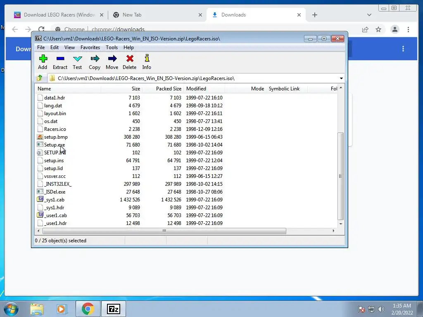This screenshot has width=423, height=317.
Task: Sort files by the Name column
Action: pos(68,89)
